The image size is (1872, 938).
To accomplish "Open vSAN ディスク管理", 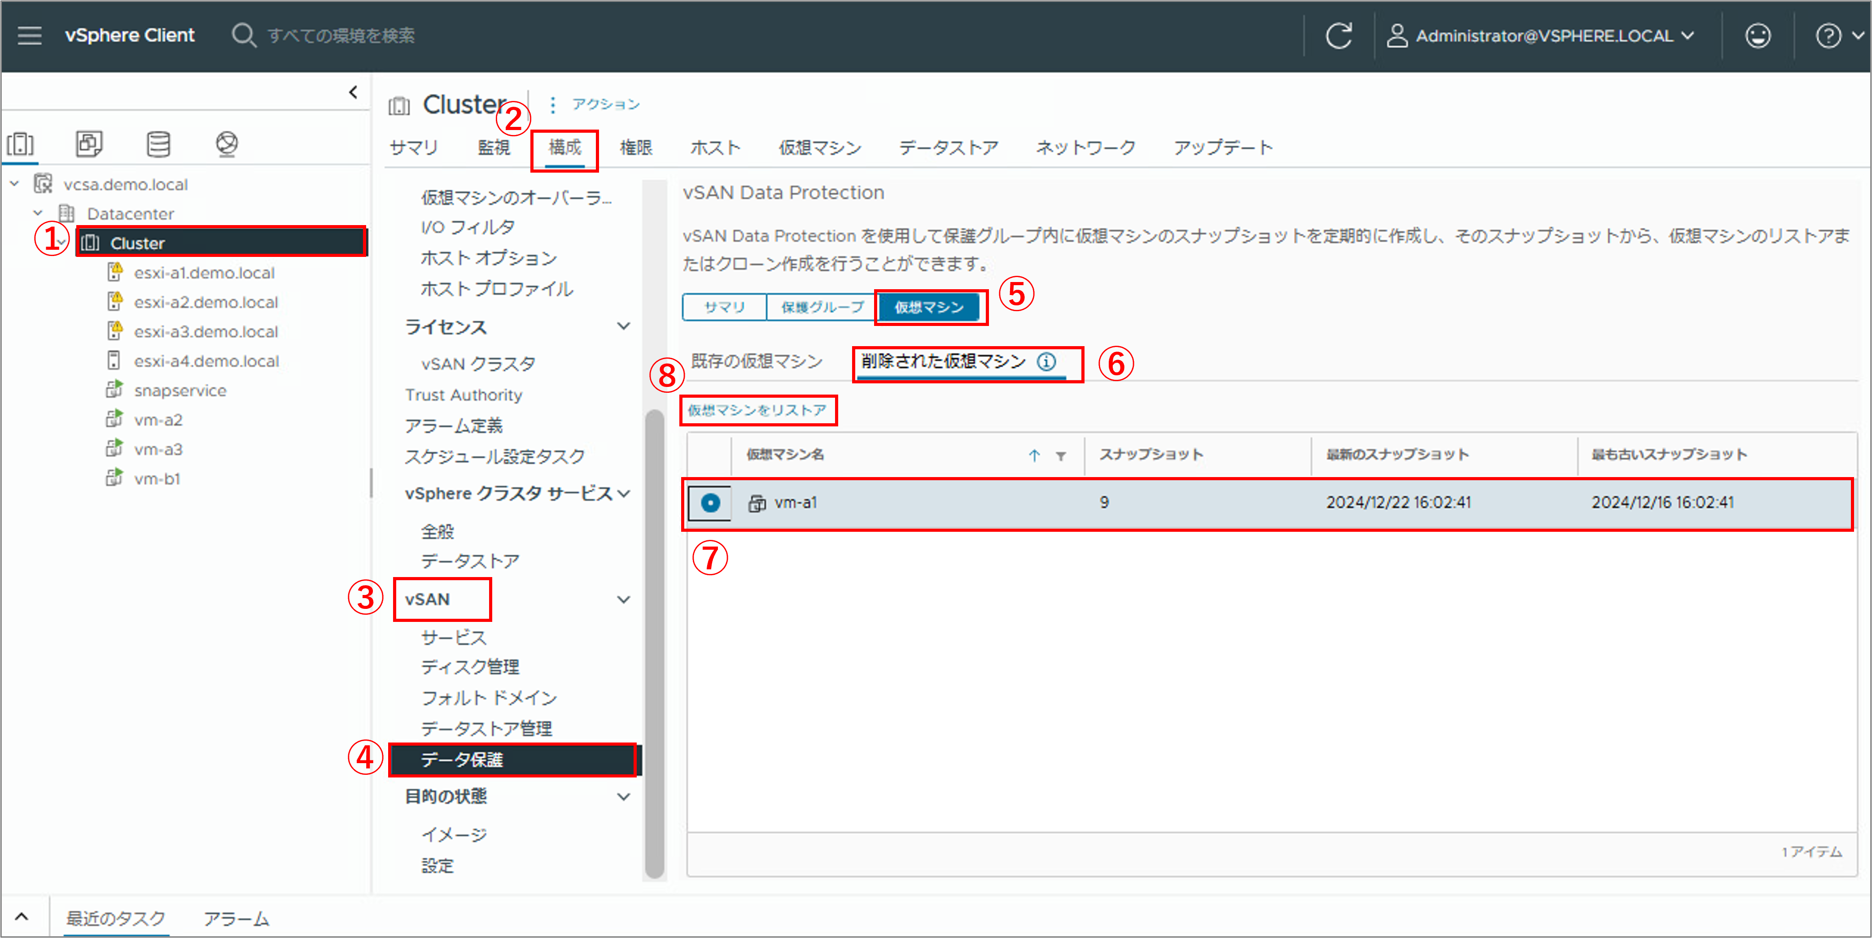I will pos(470,666).
